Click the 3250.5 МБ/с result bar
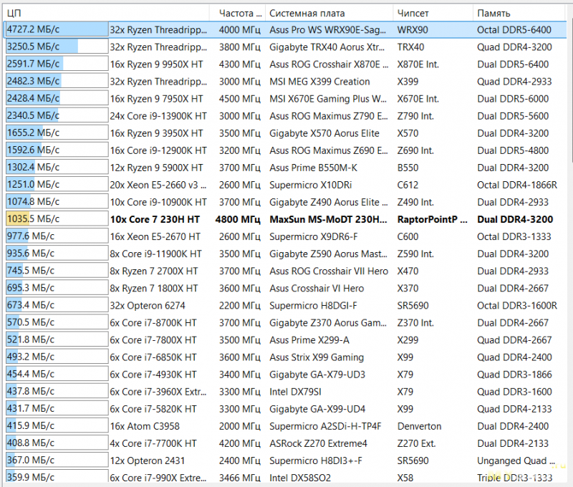 coord(57,47)
